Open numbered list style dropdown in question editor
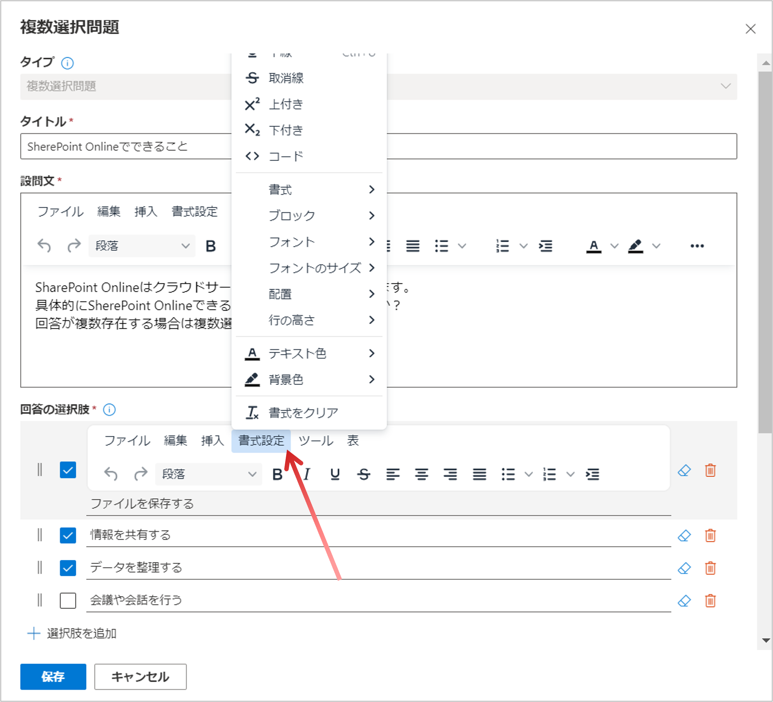This screenshot has height=702, width=773. (523, 246)
